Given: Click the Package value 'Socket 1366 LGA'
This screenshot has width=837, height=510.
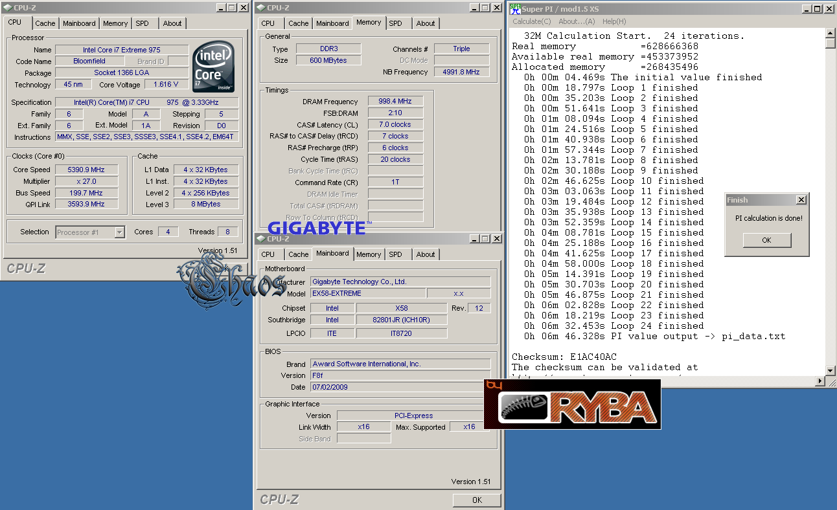Looking at the screenshot, I should point(122,72).
